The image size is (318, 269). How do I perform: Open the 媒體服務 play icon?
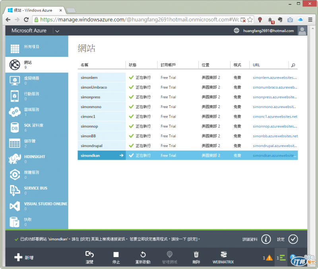pos(15,174)
